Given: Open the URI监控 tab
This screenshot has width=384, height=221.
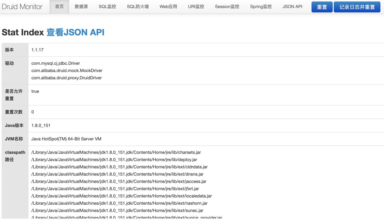Looking at the screenshot, I should click(196, 6).
